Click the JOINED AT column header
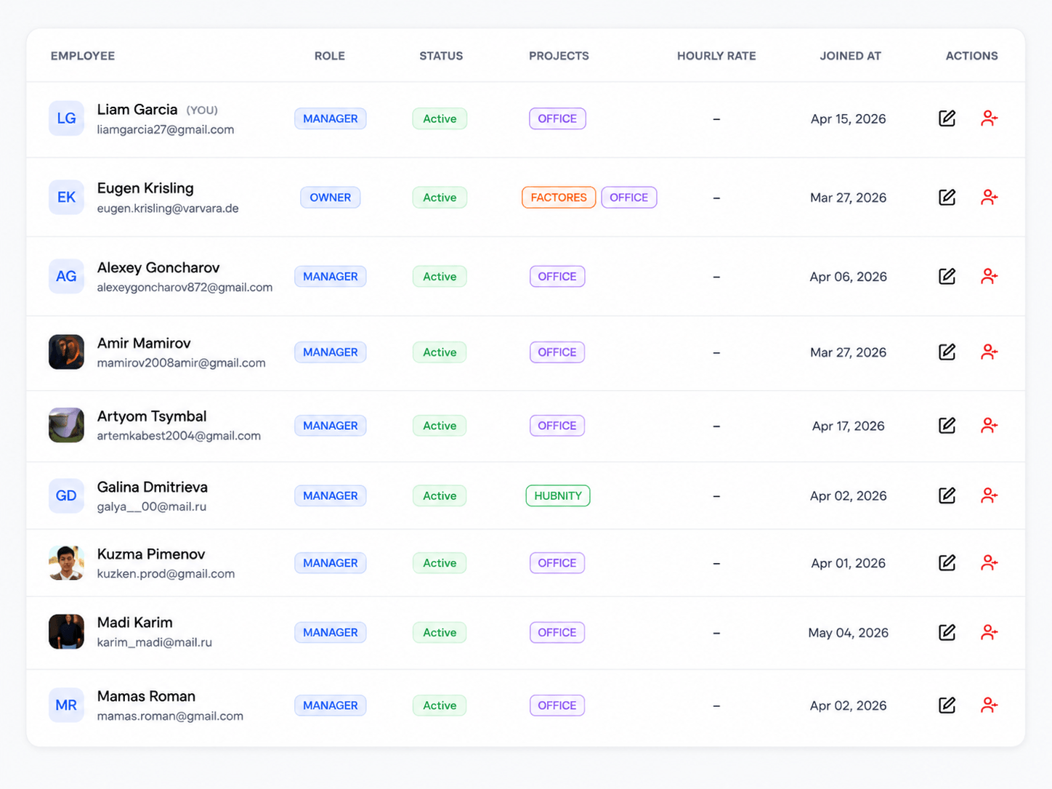This screenshot has height=789, width=1052. (850, 56)
